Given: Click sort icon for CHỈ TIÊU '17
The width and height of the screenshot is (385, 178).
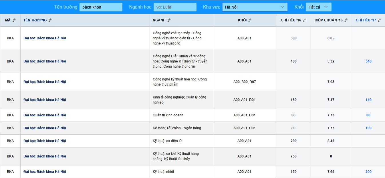Looking at the screenshot, I should pyautogui.click(x=379, y=20).
